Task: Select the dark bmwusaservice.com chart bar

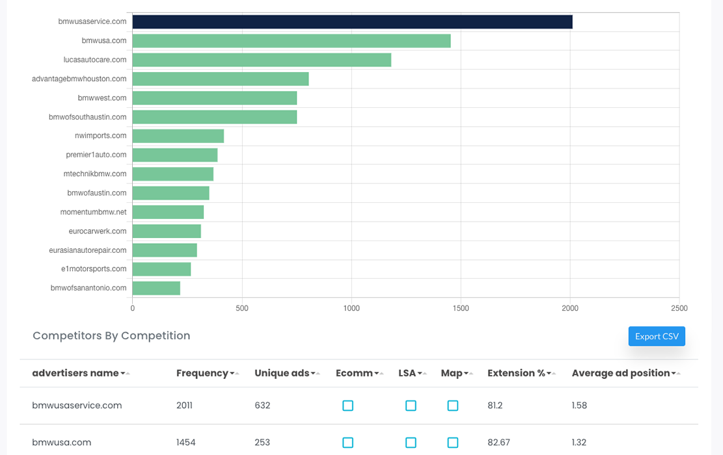Action: click(x=352, y=21)
